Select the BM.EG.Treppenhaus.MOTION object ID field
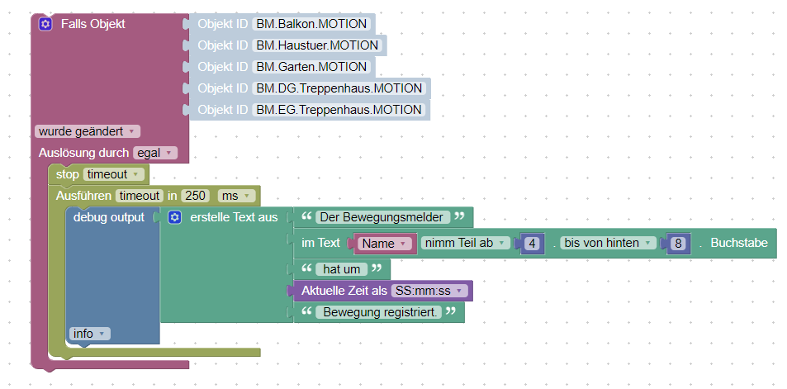787x389 pixels. [x=339, y=110]
